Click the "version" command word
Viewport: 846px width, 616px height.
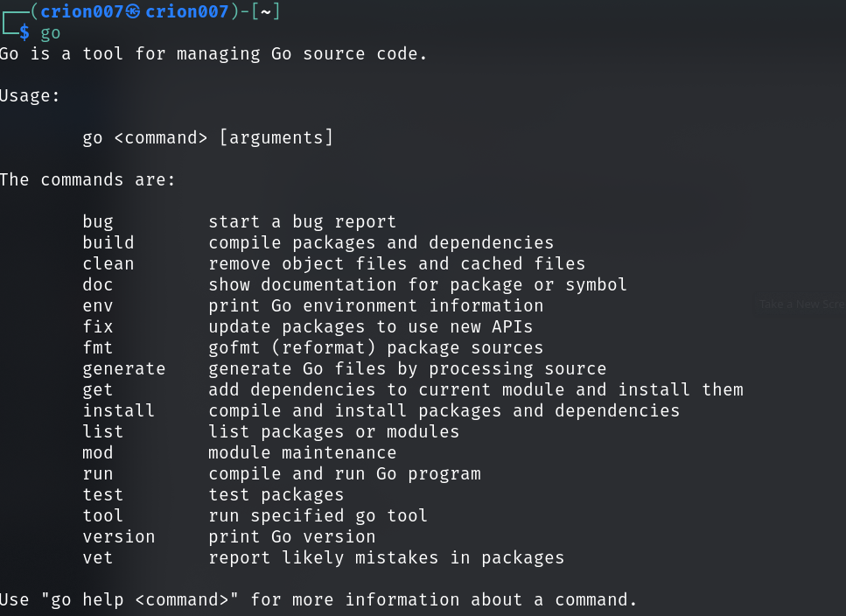click(119, 536)
